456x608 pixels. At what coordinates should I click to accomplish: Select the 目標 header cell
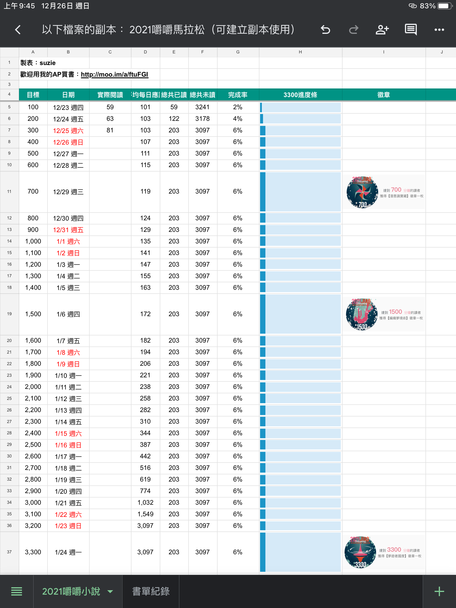tap(33, 95)
